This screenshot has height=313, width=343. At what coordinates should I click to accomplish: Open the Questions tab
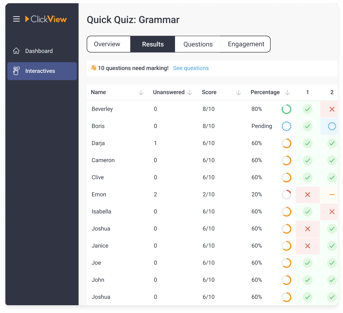[x=198, y=44]
